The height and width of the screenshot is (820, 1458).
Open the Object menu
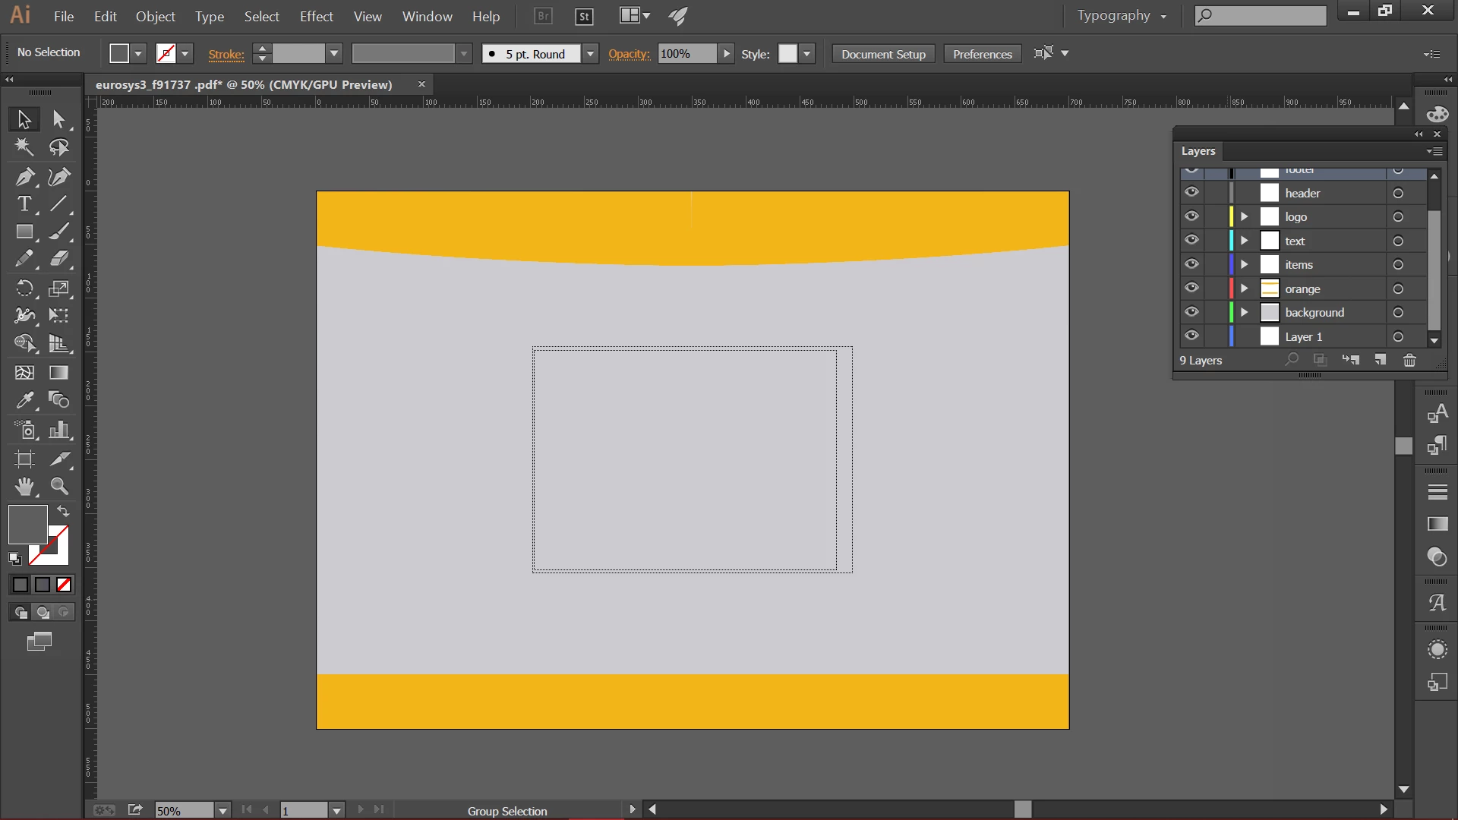tap(155, 16)
